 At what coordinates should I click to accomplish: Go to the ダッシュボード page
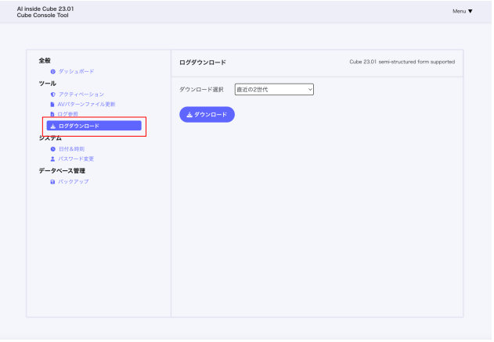76,72
